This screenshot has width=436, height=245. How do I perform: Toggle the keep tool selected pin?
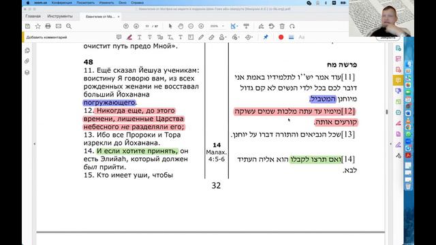pyautogui.click(x=266, y=37)
